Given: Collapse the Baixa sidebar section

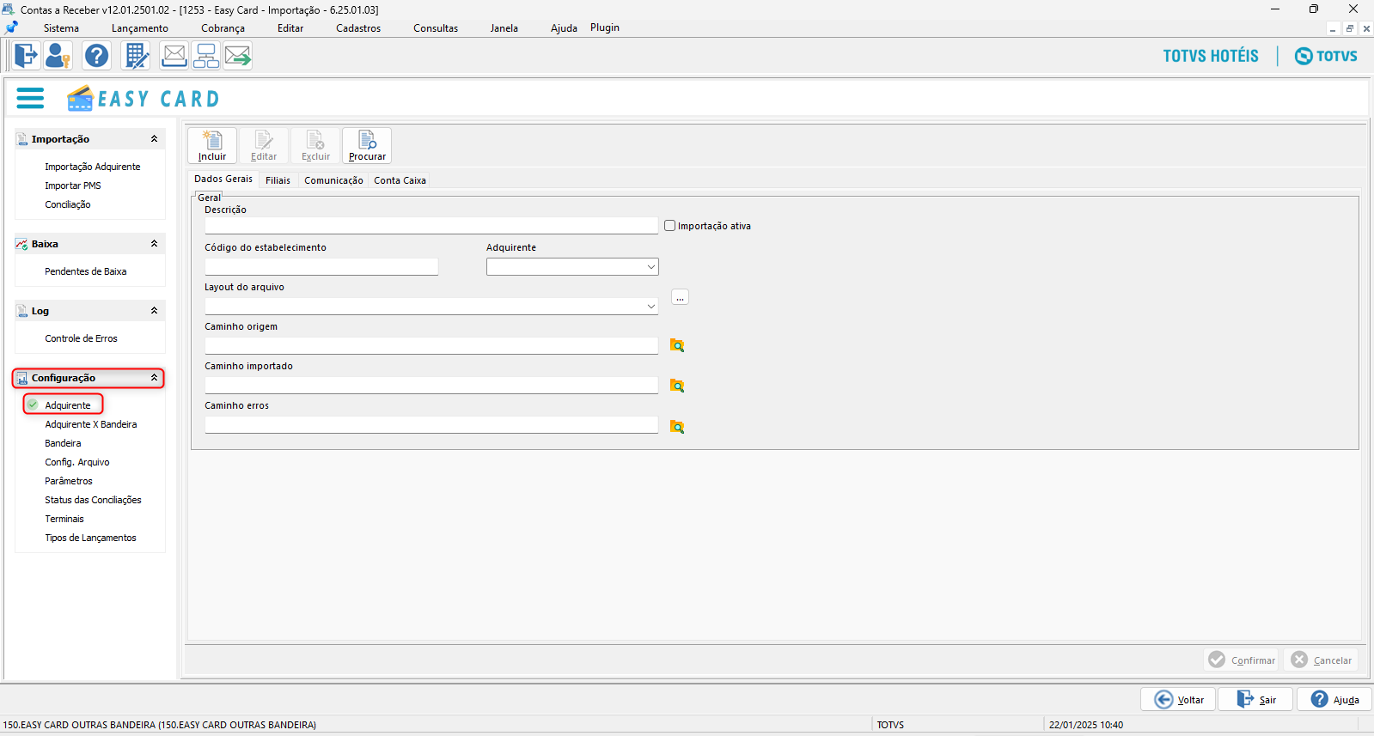Looking at the screenshot, I should point(155,243).
